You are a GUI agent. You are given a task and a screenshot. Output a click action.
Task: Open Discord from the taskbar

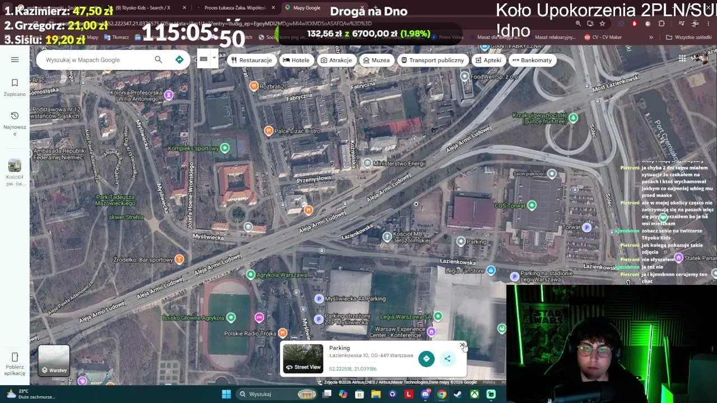tap(425, 394)
